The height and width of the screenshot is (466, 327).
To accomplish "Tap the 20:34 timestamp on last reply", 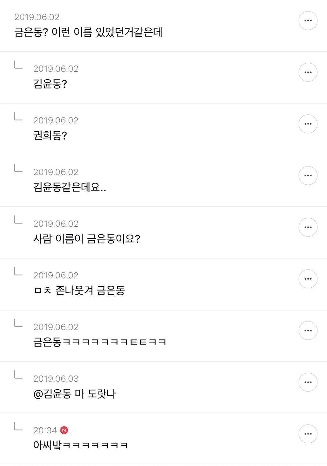I will click(x=45, y=431).
